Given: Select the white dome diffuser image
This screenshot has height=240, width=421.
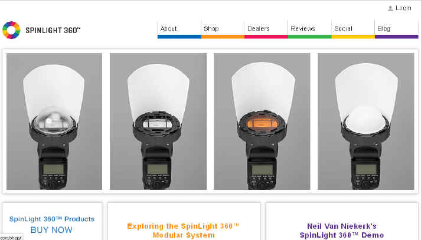Looking at the screenshot, I should pos(365,121).
